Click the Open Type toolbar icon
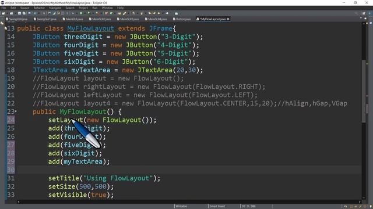 (x=119, y=13)
